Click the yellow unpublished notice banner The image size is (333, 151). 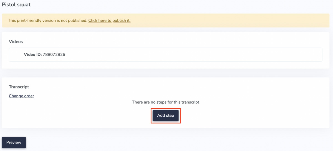click(222, 21)
